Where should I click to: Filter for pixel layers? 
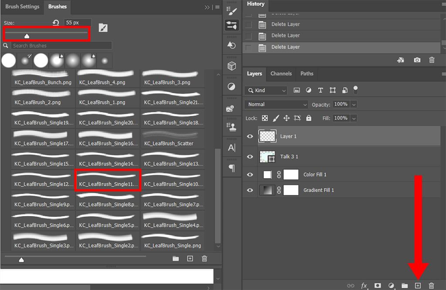tap(297, 91)
